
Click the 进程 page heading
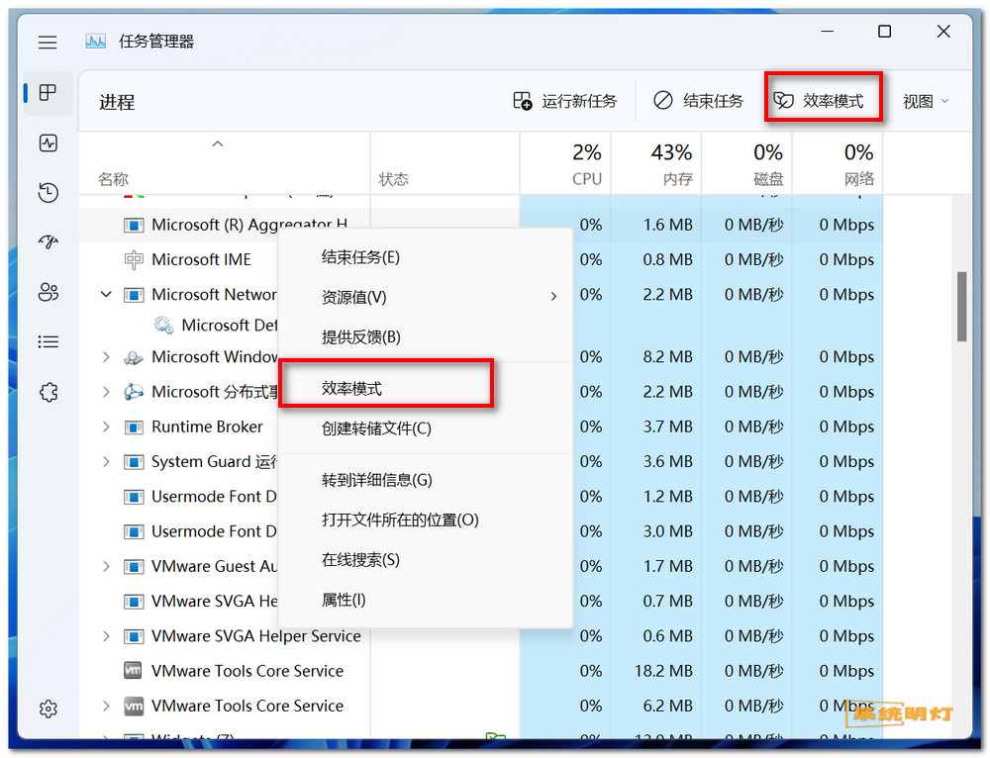[x=117, y=102]
